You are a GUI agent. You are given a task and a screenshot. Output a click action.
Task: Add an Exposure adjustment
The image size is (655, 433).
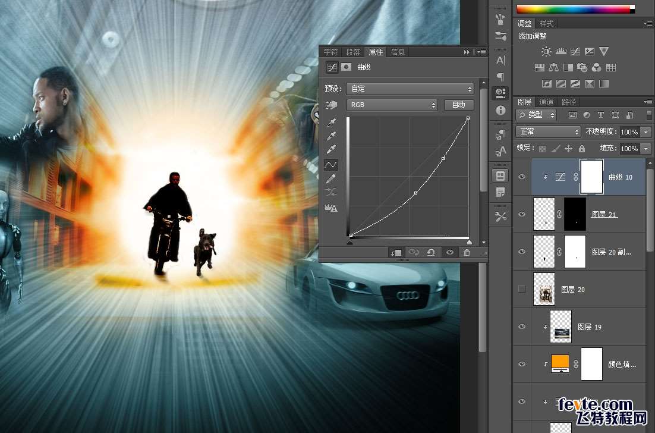[x=590, y=51]
